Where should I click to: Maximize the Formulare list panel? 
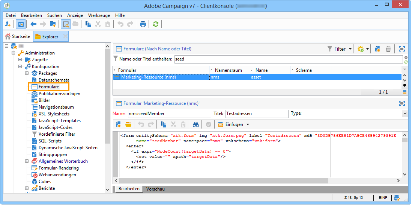pyautogui.click(x=402, y=49)
